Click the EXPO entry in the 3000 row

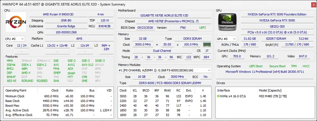tap(189, 96)
